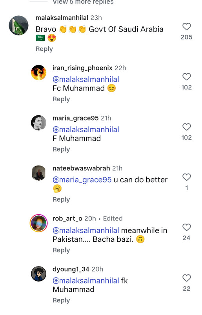Like iran_rising_phoenix's reply with heart icon
202x315 pixels.
[186, 77]
